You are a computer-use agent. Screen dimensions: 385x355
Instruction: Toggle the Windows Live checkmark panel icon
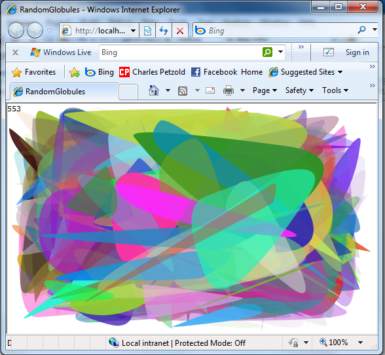tap(328, 52)
